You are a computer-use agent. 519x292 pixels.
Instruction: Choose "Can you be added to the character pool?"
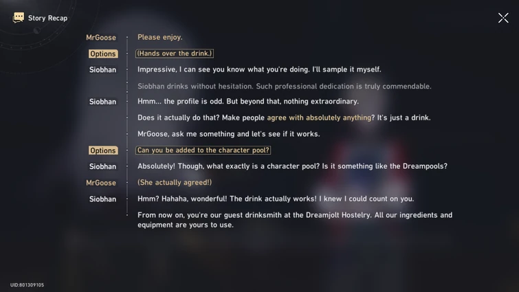pos(203,150)
